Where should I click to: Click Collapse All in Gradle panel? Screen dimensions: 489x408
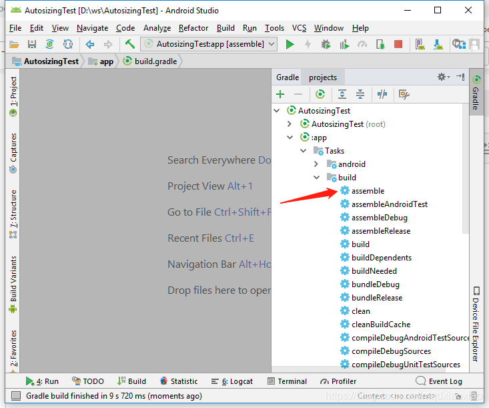click(360, 94)
